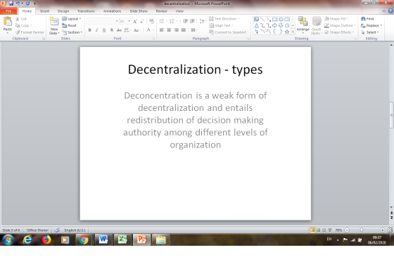Click Normal view button in status bar
Image resolution: width=394 pixels, height=271 pixels.
(312, 230)
